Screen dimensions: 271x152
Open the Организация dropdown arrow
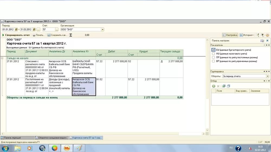pos(102,29)
